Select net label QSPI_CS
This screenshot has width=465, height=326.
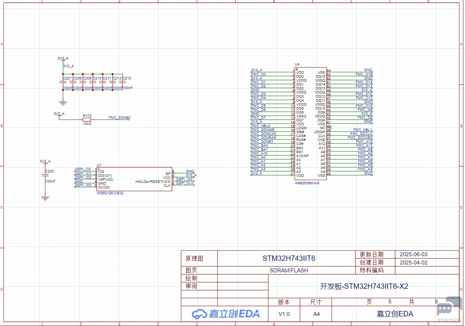(83, 169)
